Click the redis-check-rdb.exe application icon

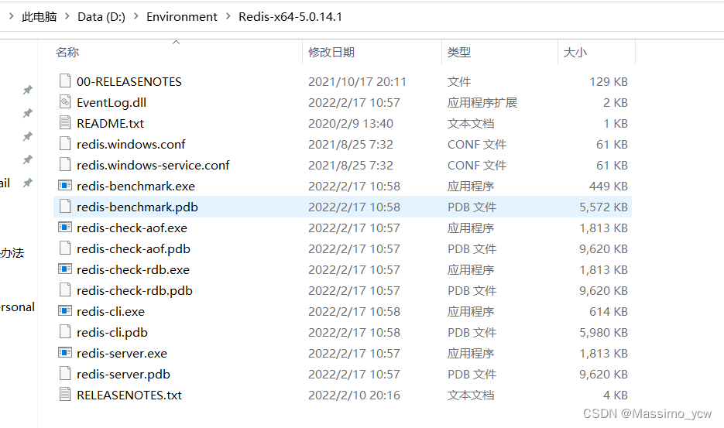pos(65,269)
